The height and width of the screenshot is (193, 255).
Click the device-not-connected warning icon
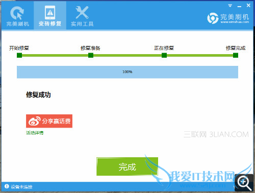[7, 186]
